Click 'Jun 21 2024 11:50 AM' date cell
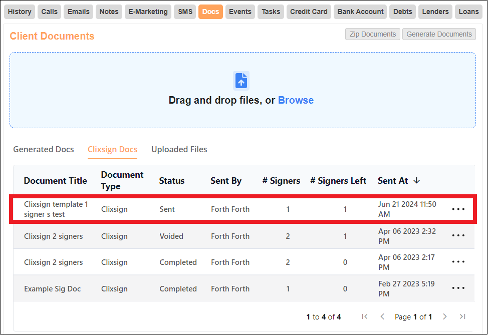Screen dimensions: 488x335 (407, 209)
